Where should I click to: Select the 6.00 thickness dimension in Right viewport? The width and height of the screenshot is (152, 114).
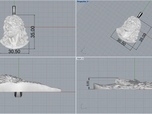[x=88, y=83]
